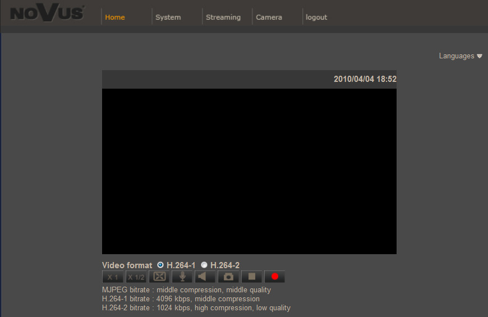The image size is (488, 317).
Task: Open the System menu
Action: coord(168,17)
